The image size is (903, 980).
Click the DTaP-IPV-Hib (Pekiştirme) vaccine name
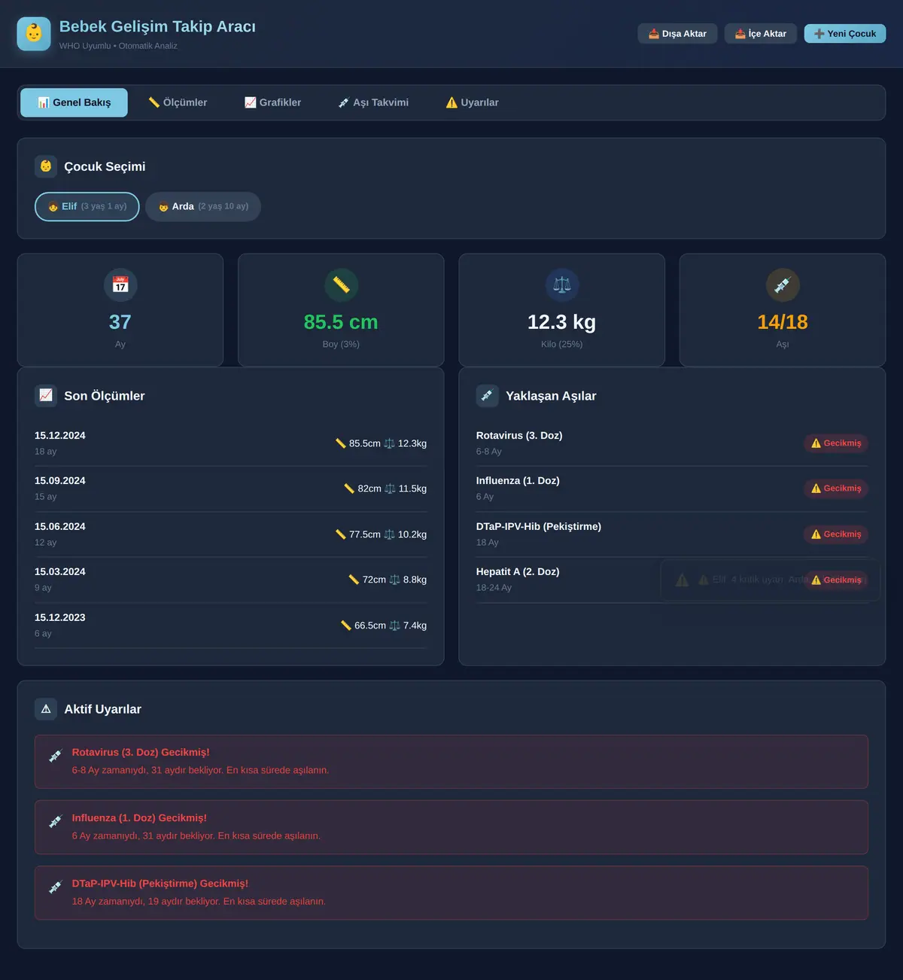(x=539, y=527)
